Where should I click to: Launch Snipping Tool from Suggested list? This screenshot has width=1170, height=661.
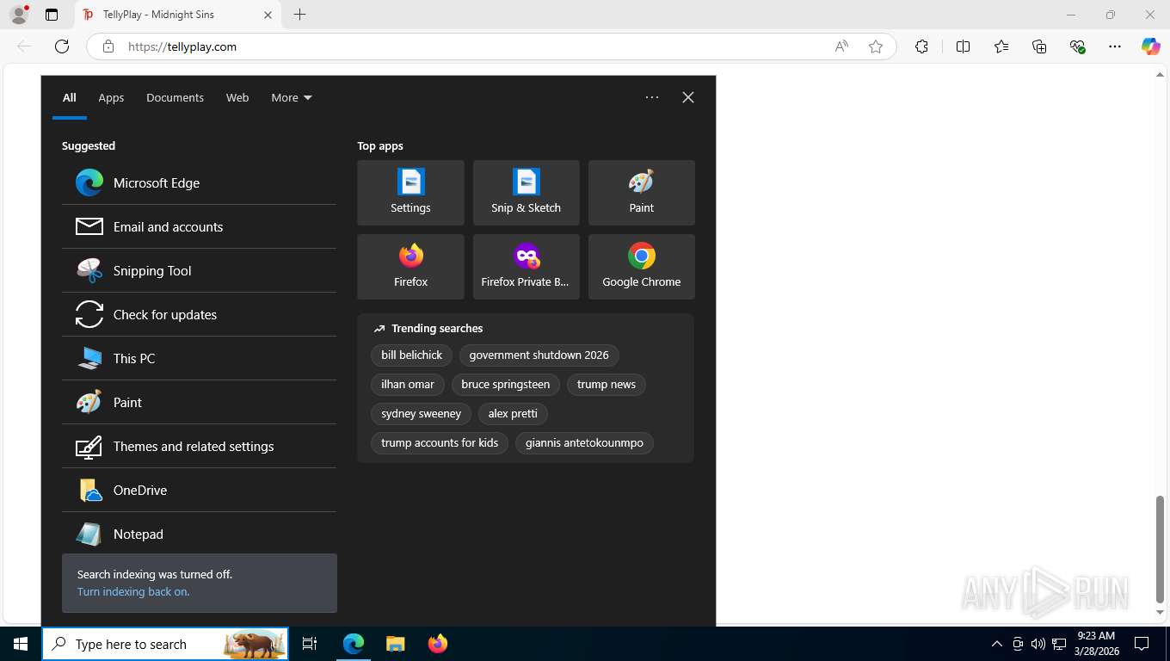point(199,270)
